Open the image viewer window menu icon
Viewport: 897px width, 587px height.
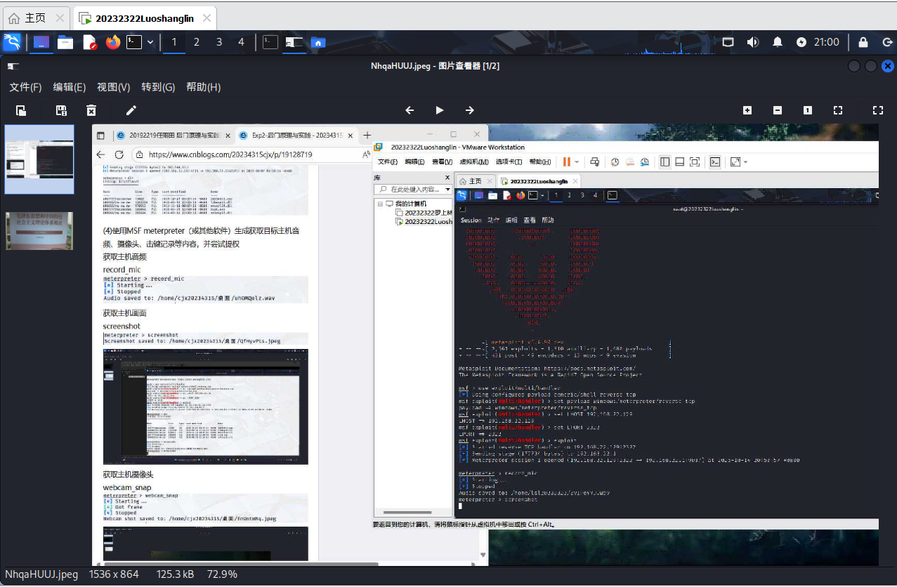[13, 66]
